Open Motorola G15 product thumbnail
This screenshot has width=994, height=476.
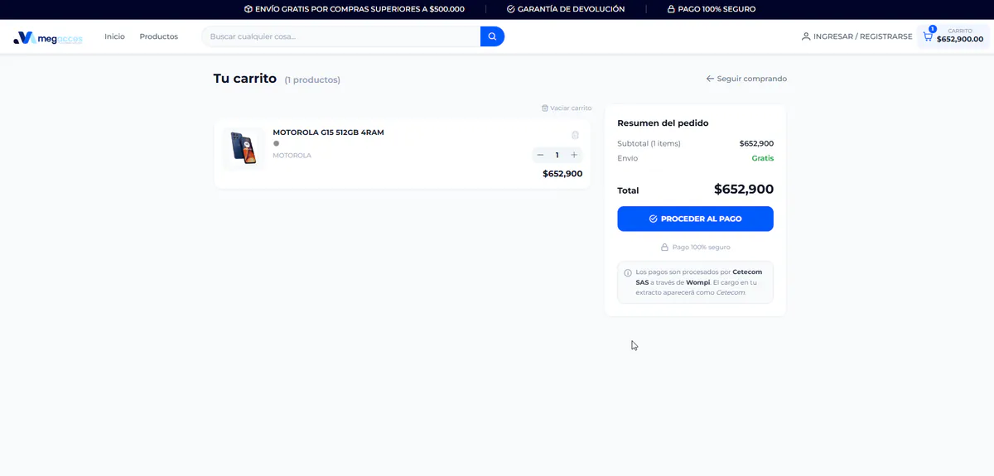point(244,148)
